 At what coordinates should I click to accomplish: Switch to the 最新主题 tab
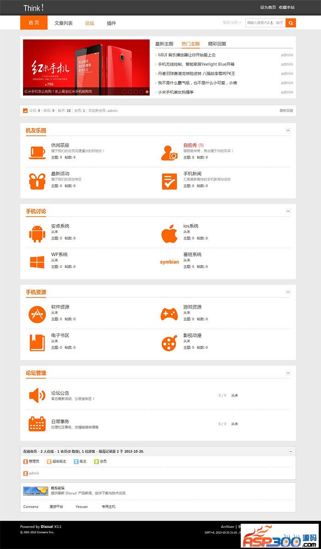pyautogui.click(x=164, y=44)
